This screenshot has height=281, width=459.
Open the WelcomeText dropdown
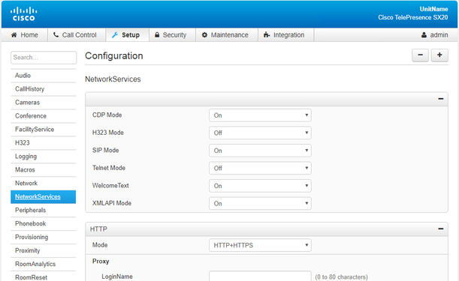pyautogui.click(x=260, y=186)
